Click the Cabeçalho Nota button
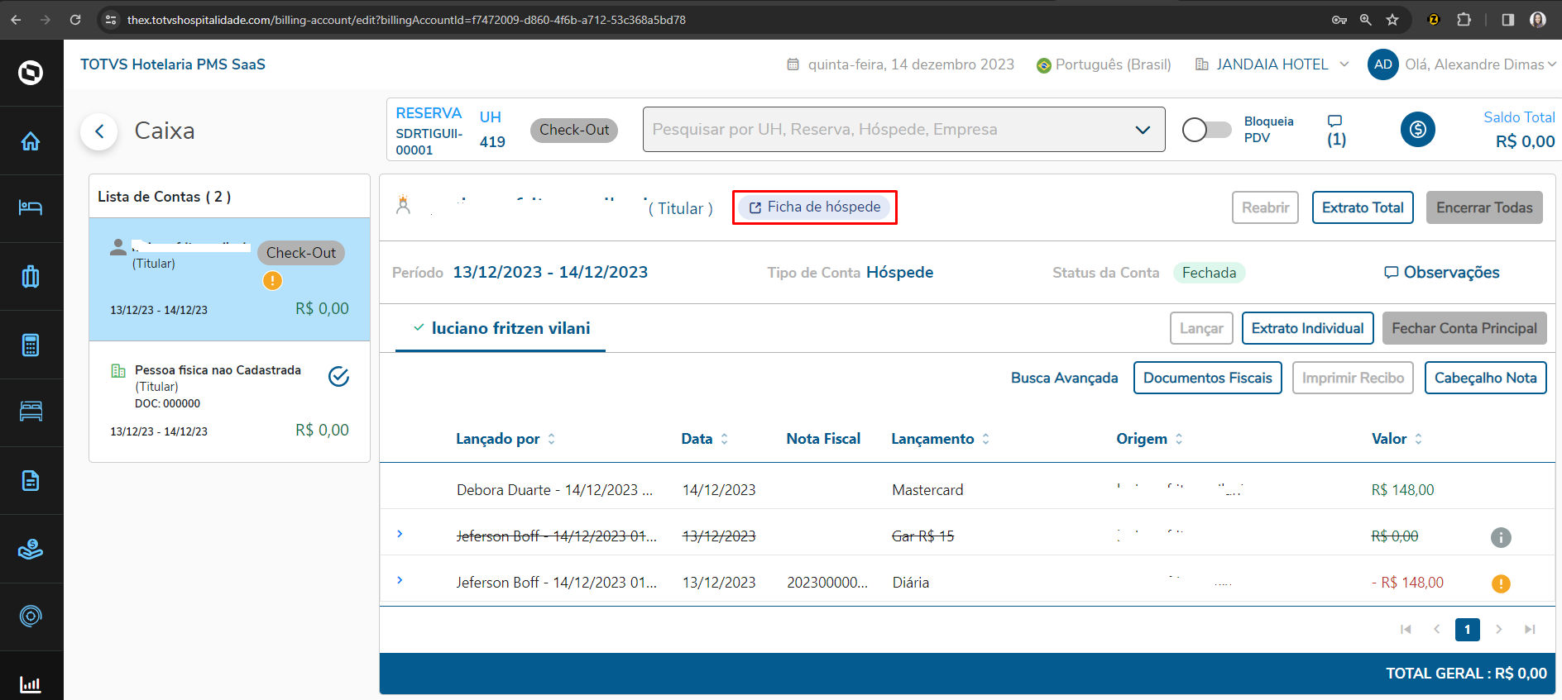The width and height of the screenshot is (1562, 700). pos(1485,378)
